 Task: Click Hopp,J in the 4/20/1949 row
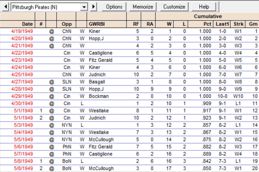(96, 38)
